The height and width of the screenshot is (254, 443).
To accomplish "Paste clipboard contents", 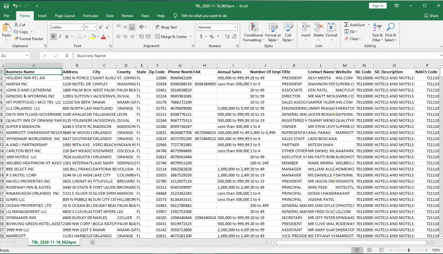I will tap(6, 30).
